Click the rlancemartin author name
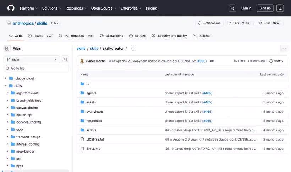The height and width of the screenshot is (172, 291). (x=96, y=61)
